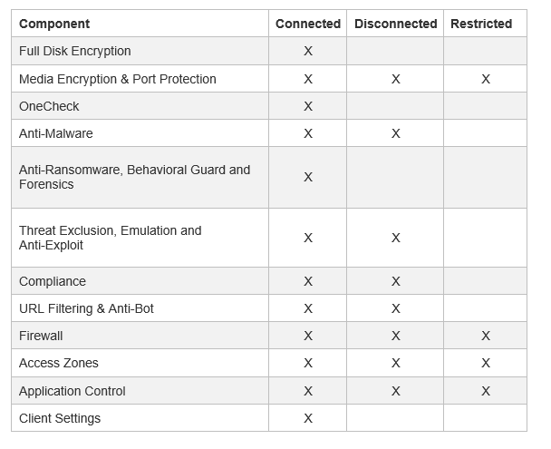Click the Connected X for Full Disk Encryption
Screen dimensions: 551x449
pyautogui.click(x=308, y=51)
